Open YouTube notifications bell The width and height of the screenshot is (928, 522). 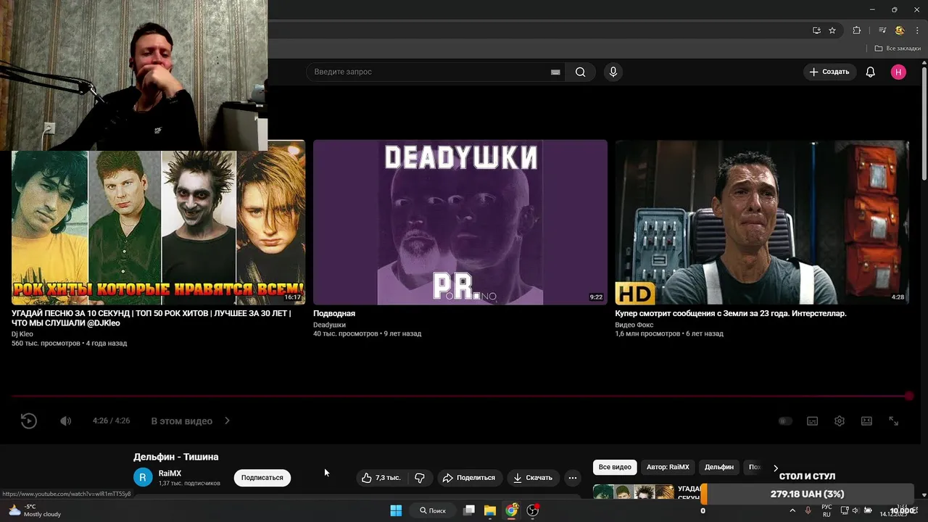[871, 72]
